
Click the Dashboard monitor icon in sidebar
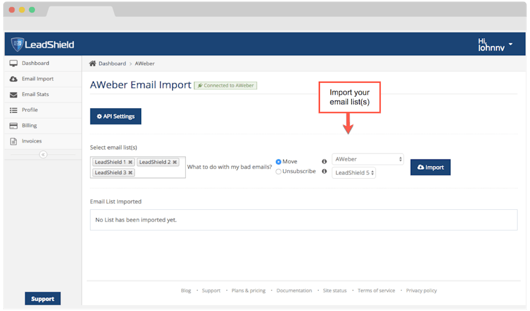click(13, 63)
